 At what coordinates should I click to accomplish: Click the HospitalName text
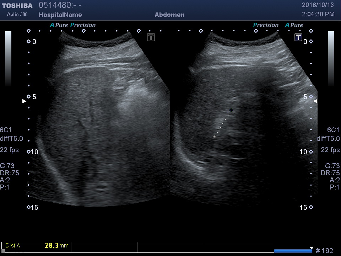pyautogui.click(x=60, y=15)
